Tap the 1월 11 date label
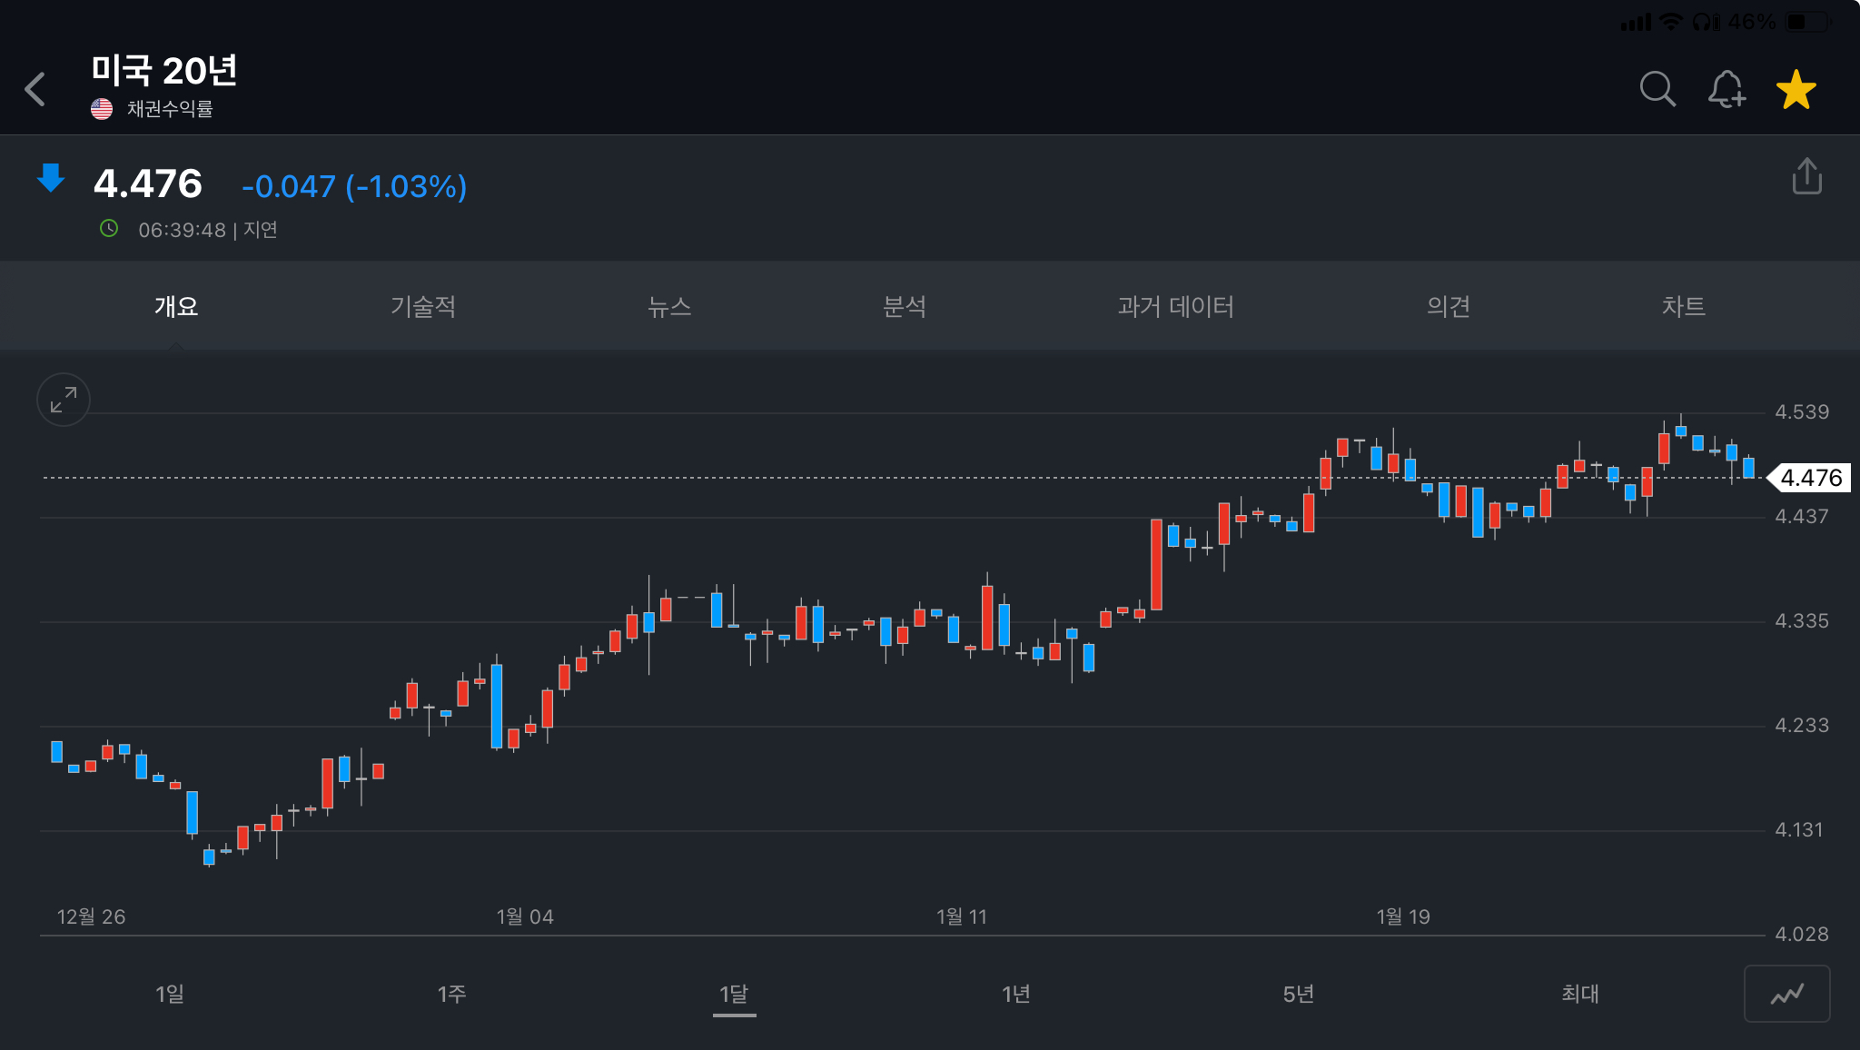 pos(962,916)
